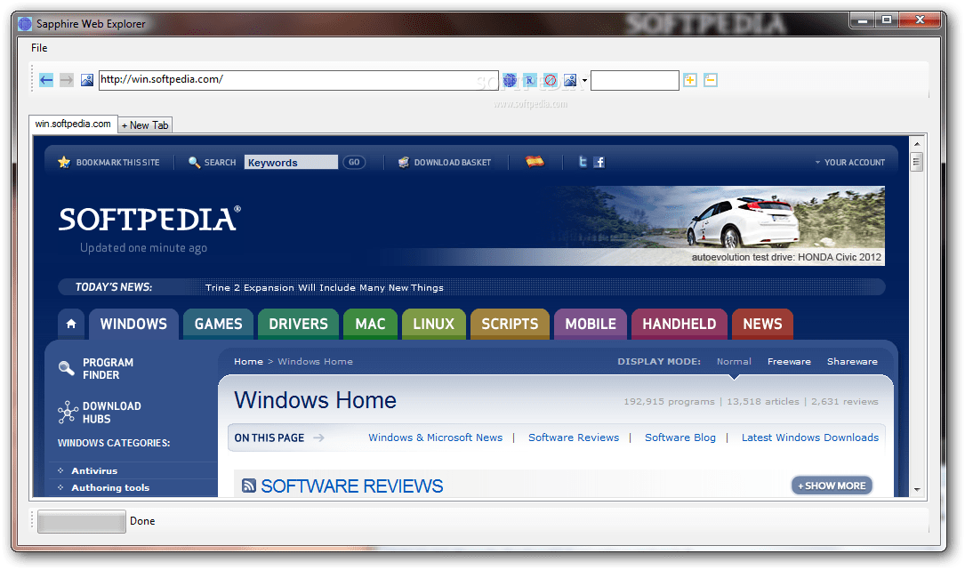Jump to Software Blog

coord(680,438)
